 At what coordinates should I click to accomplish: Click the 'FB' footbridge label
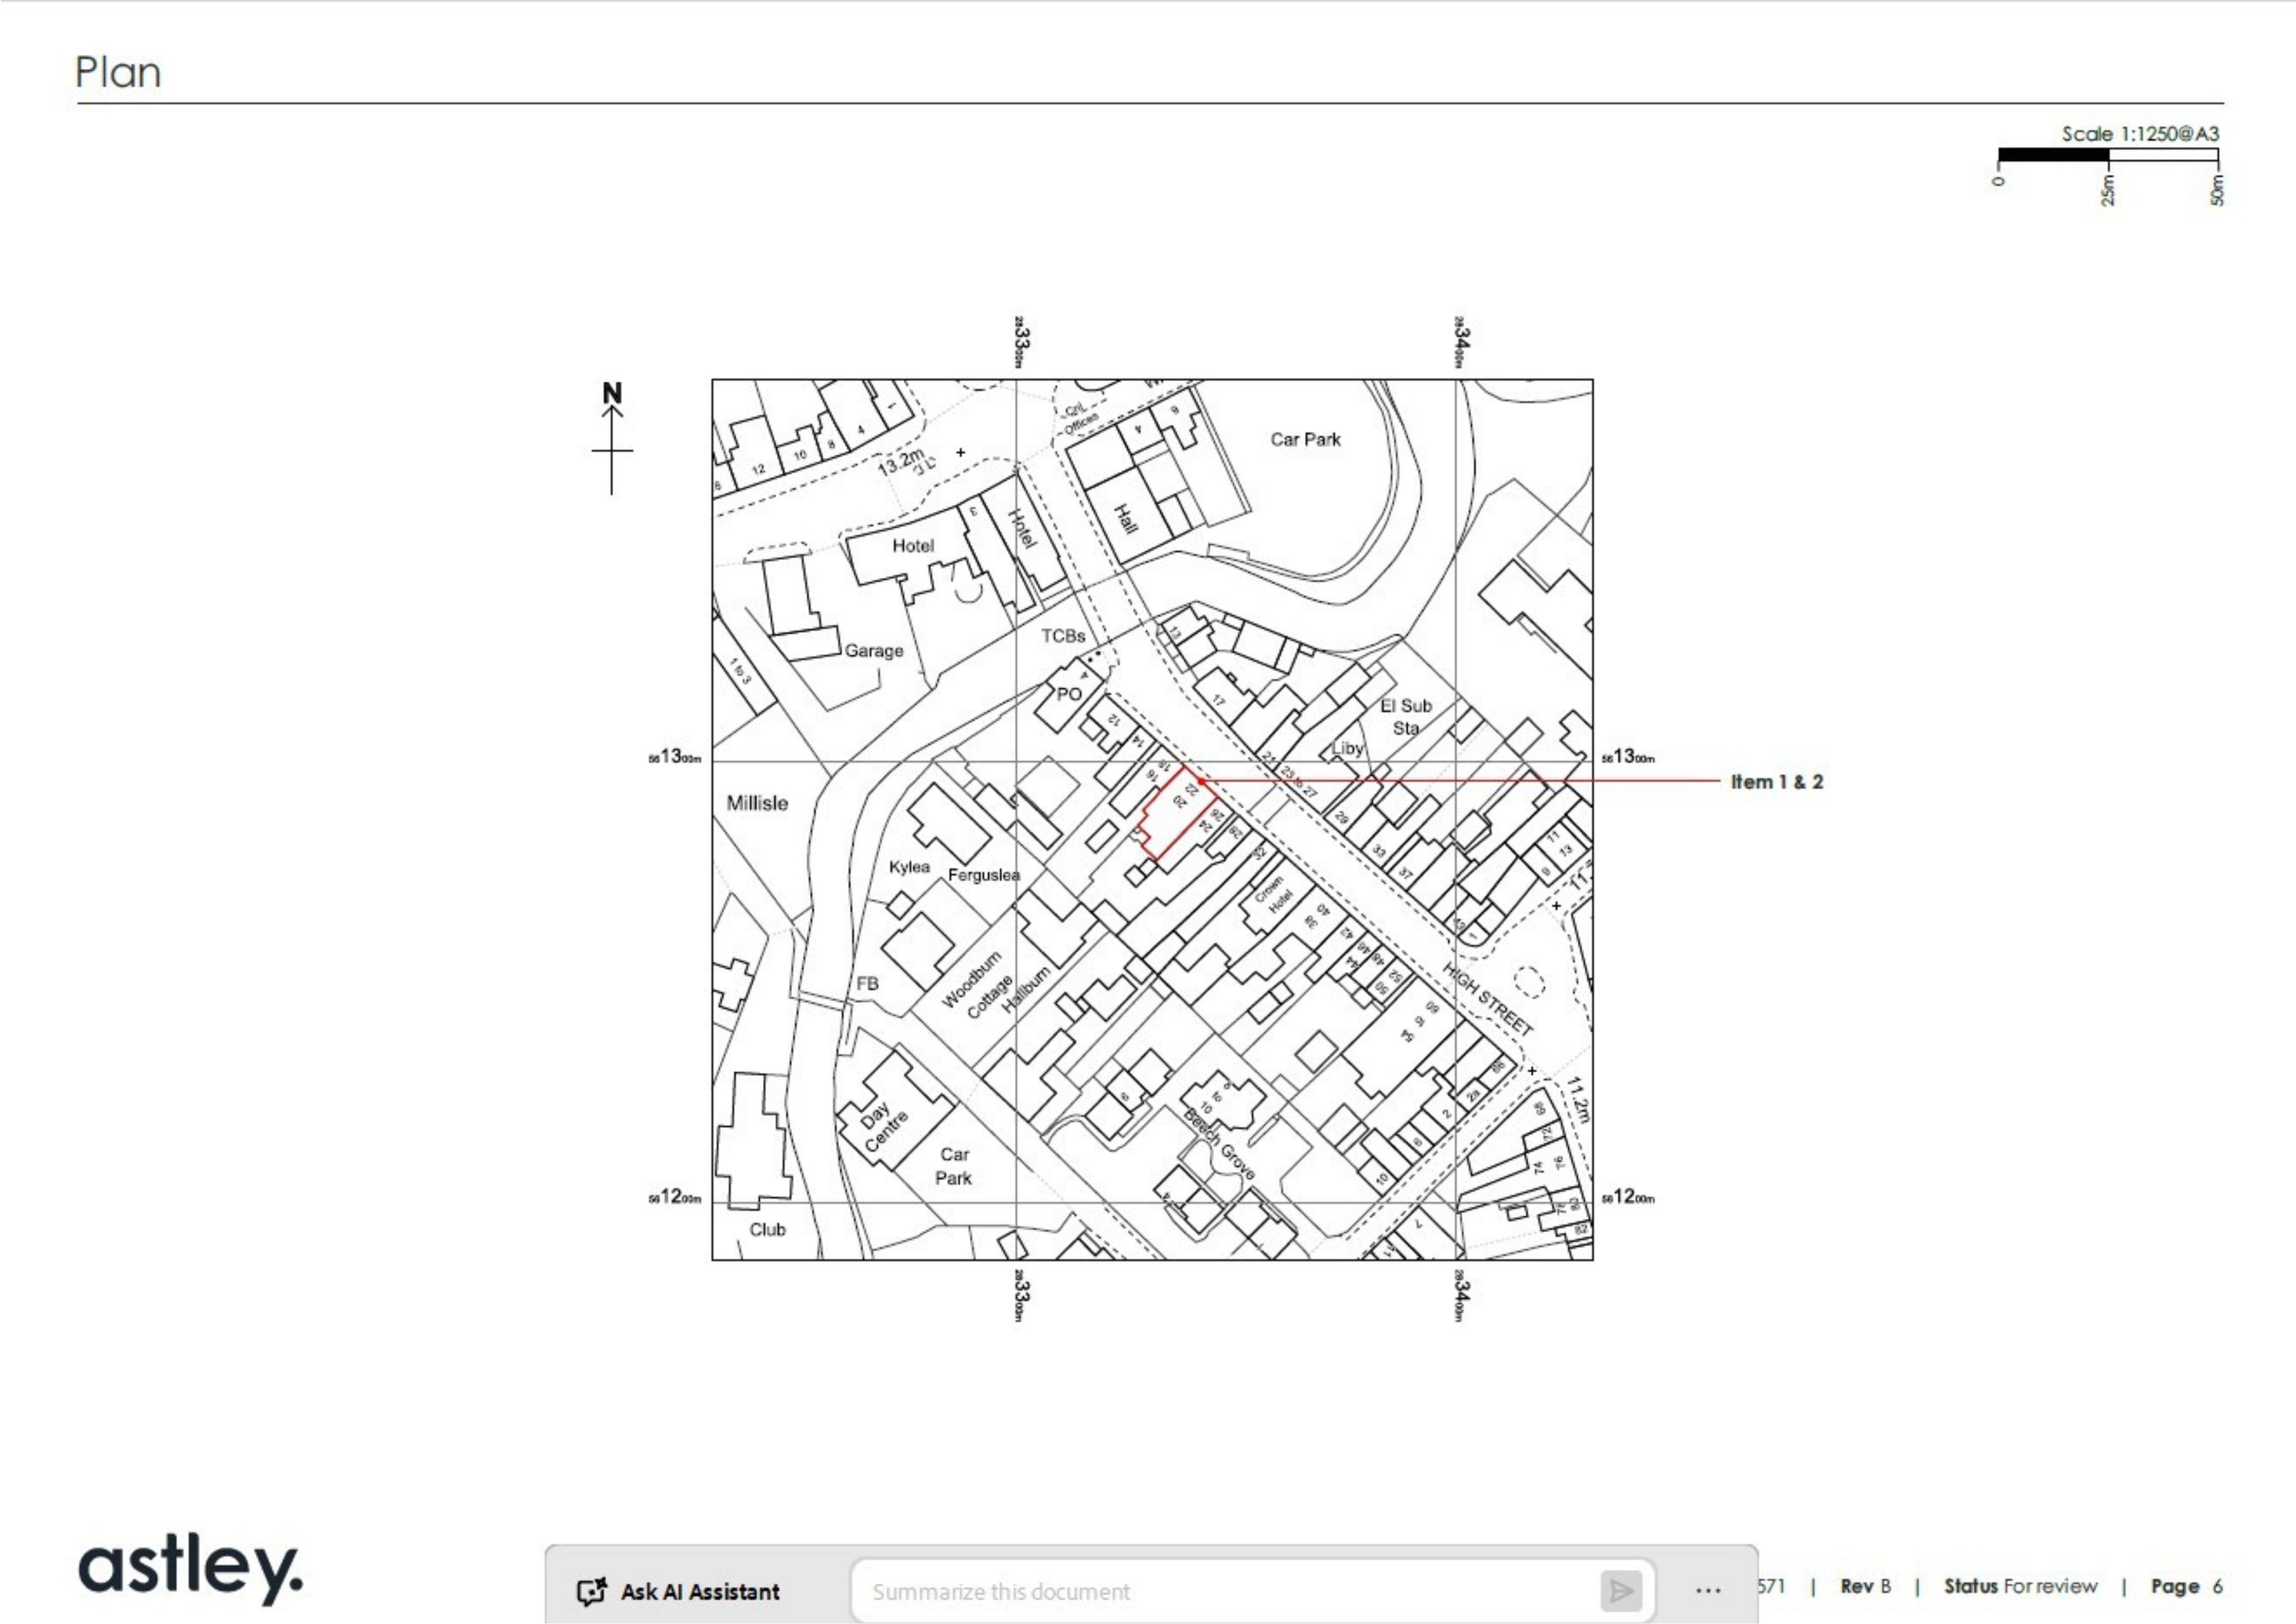[x=867, y=984]
